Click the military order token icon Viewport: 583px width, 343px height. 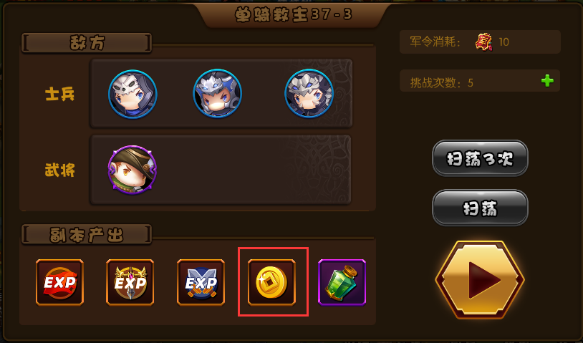click(483, 42)
